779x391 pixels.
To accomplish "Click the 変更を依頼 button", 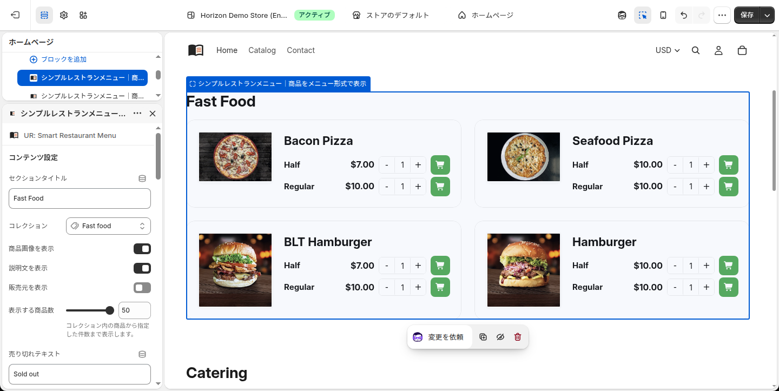I will (439, 337).
